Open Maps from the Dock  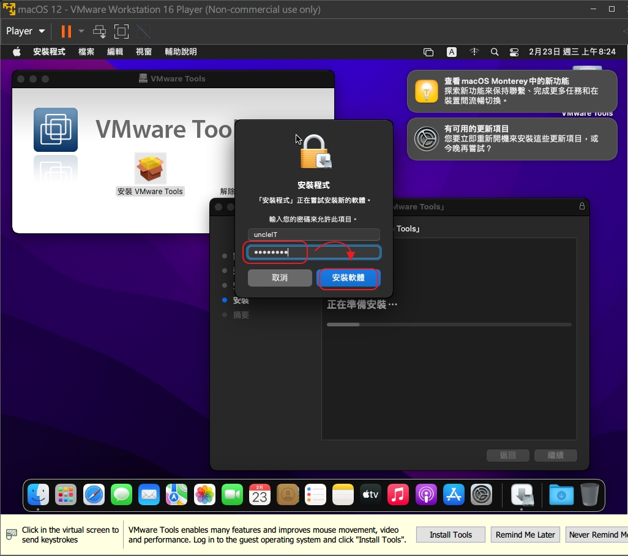pos(177,495)
